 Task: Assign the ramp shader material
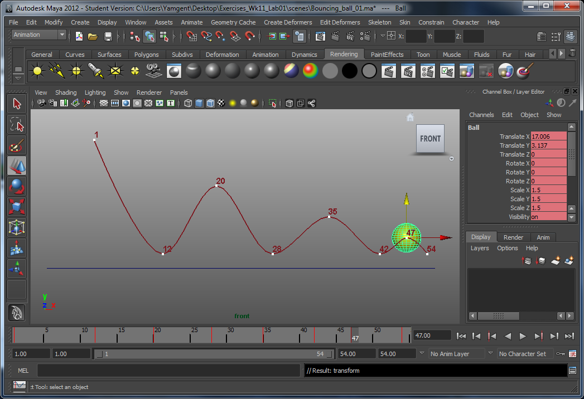click(310, 71)
